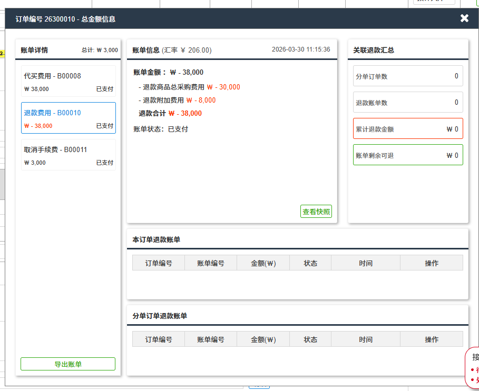Click the 分单订单数 summary box

408,76
